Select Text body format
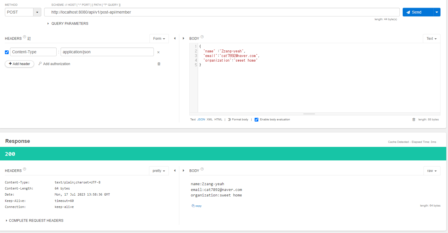The width and height of the screenshot is (448, 233). click(x=193, y=120)
